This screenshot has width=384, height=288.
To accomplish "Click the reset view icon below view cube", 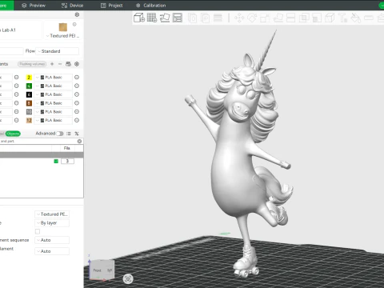I will pos(128,279).
